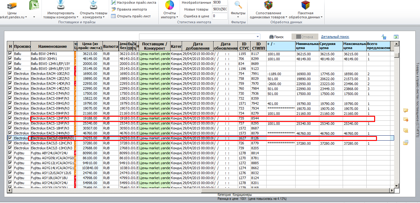Click in the Ошибка в цене field

coord(220,16)
